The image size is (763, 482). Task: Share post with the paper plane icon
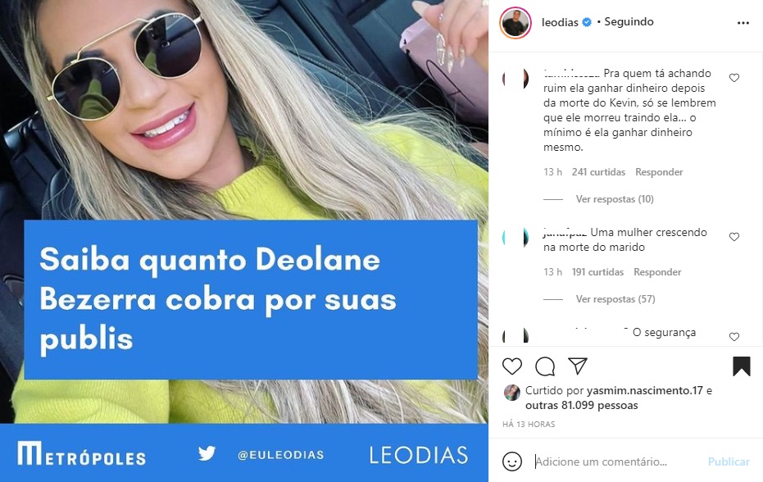coord(578,366)
